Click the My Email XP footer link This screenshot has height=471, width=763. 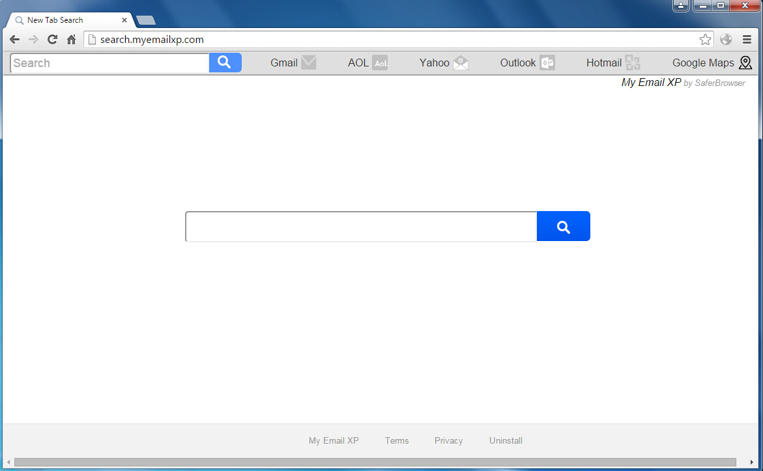point(334,440)
